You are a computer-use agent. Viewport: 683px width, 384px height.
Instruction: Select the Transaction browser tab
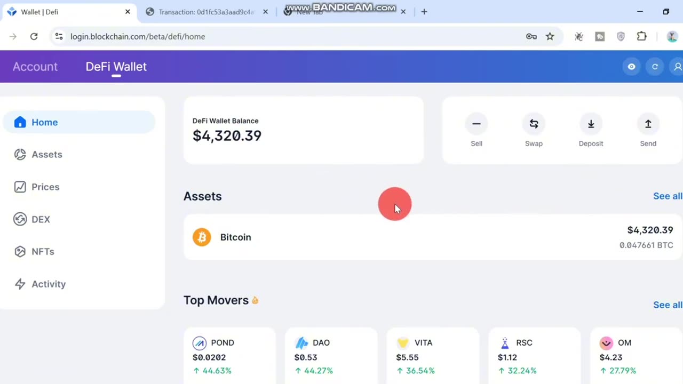207,12
